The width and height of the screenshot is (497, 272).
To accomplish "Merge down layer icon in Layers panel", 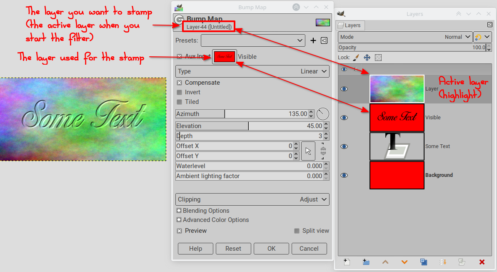I will (443, 262).
